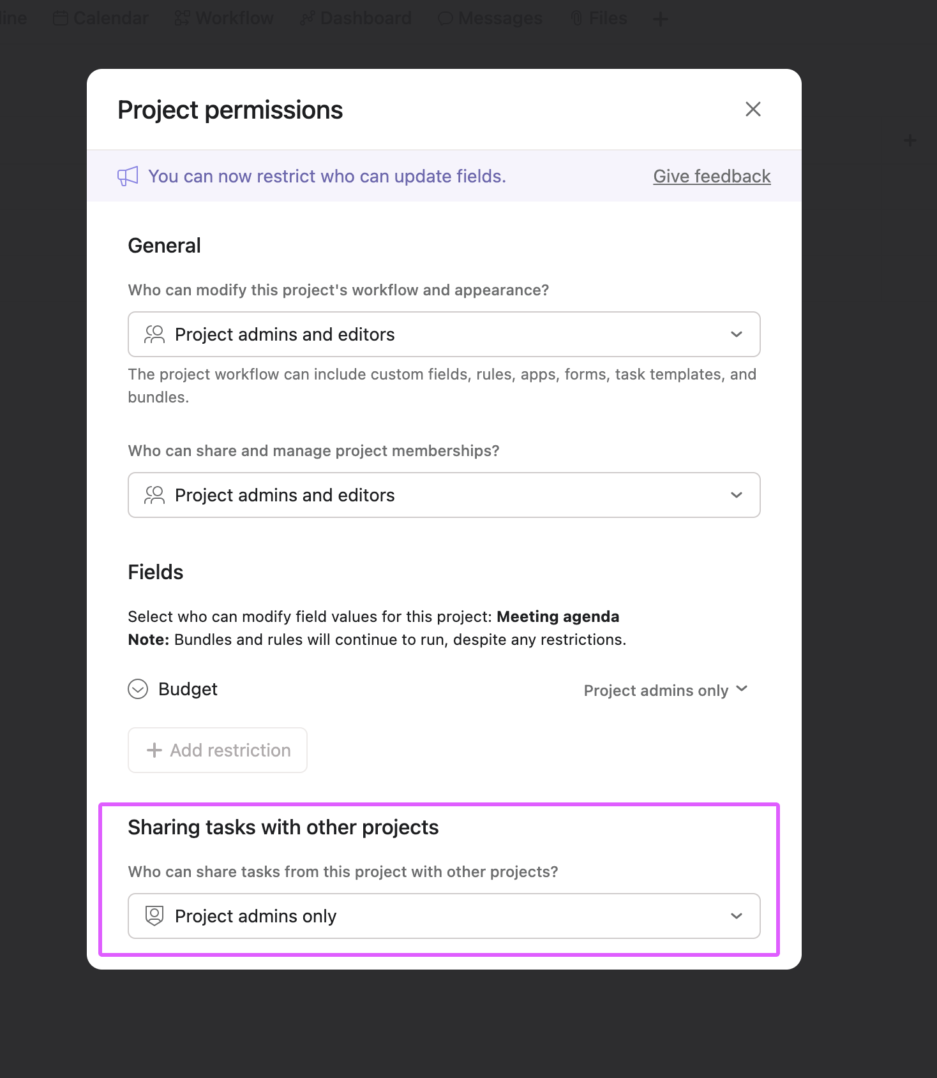Click the Workflow icon in the top bar
The width and height of the screenshot is (937, 1078).
point(179,18)
